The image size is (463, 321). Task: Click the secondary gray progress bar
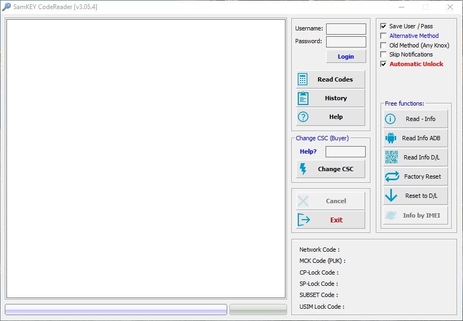click(x=258, y=309)
